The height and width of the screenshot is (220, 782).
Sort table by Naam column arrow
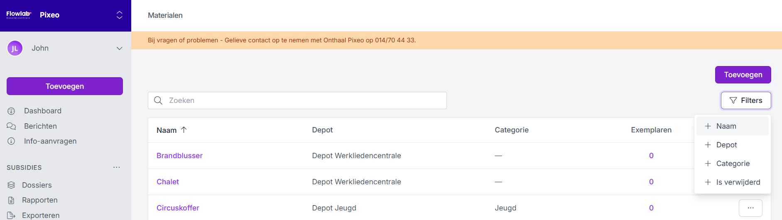coord(184,130)
